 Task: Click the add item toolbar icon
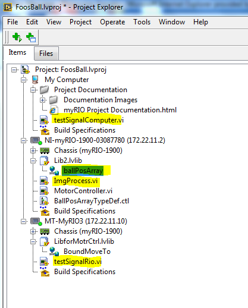(31, 37)
